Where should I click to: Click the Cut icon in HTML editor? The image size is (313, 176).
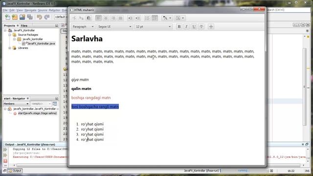74,18
